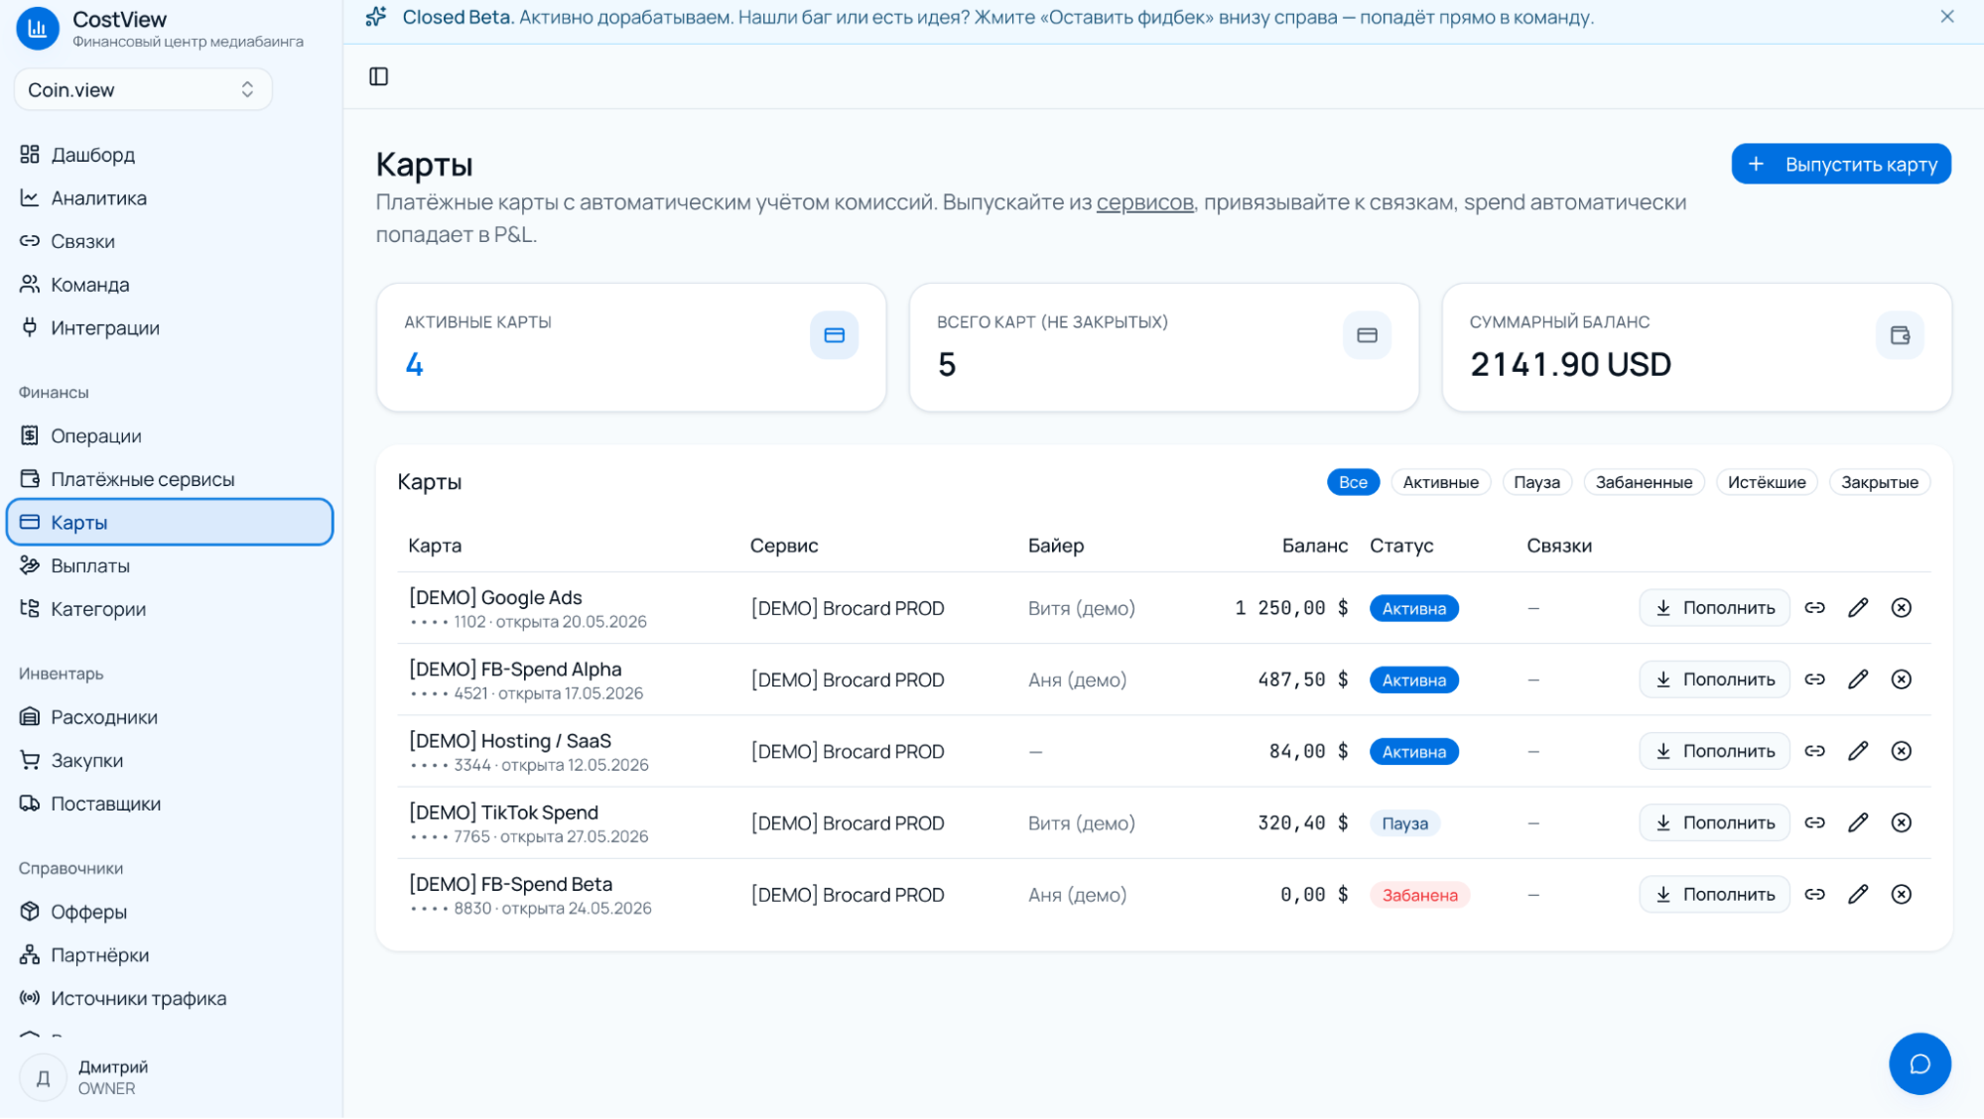The height and width of the screenshot is (1119, 1984).
Task: Open Интеграции page
Action: 170,328
